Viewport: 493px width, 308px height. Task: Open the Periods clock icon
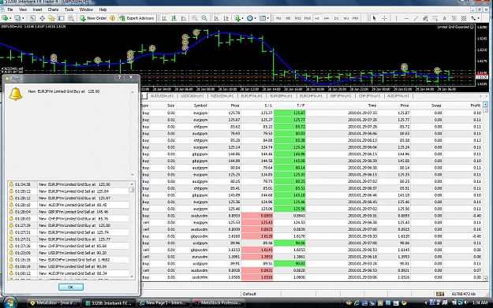(249, 18)
